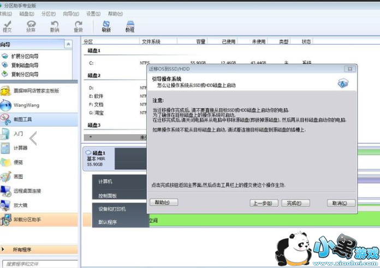Click the migrate-OS wizard icon in dialog header
The height and width of the screenshot is (268, 380).
(343, 84)
